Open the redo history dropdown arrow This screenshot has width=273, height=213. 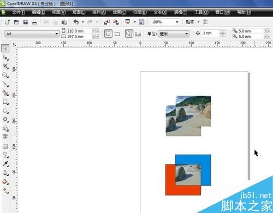pyautogui.click(x=97, y=22)
